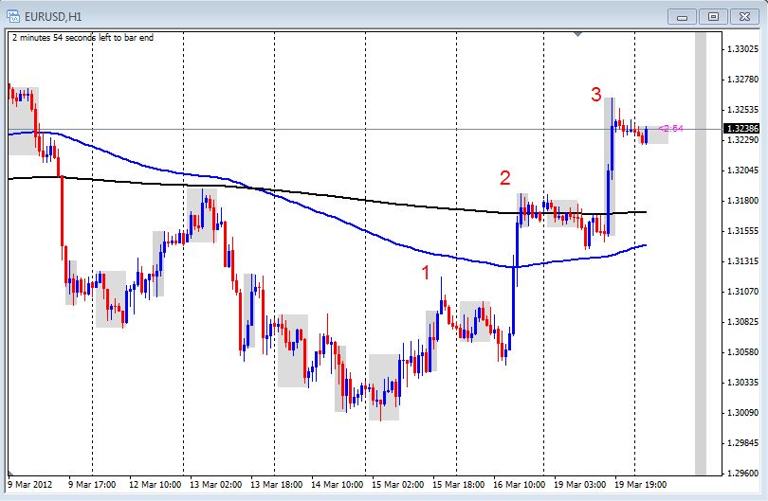The width and height of the screenshot is (768, 501).
Task: Click price scale value 1.31315
Action: [742, 261]
